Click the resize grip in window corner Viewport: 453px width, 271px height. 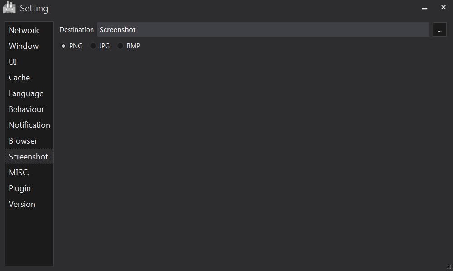(448, 266)
